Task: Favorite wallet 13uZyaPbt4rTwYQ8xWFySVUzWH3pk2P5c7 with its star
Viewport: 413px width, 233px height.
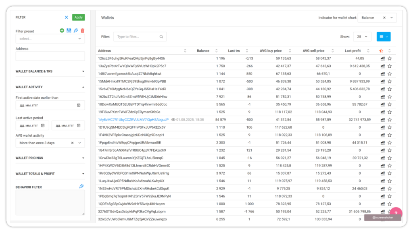Action: point(390,66)
